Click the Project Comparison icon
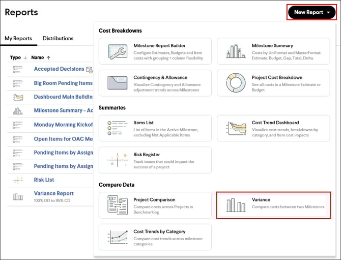This screenshot has width=341, height=260. pos(117,205)
